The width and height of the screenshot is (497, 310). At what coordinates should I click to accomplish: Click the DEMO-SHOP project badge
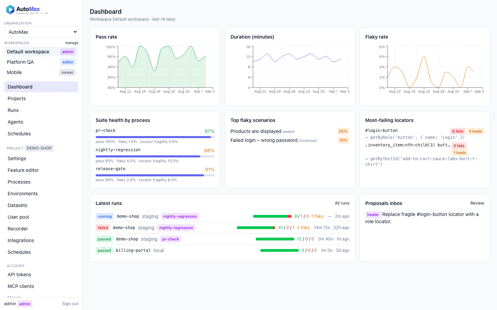point(39,148)
